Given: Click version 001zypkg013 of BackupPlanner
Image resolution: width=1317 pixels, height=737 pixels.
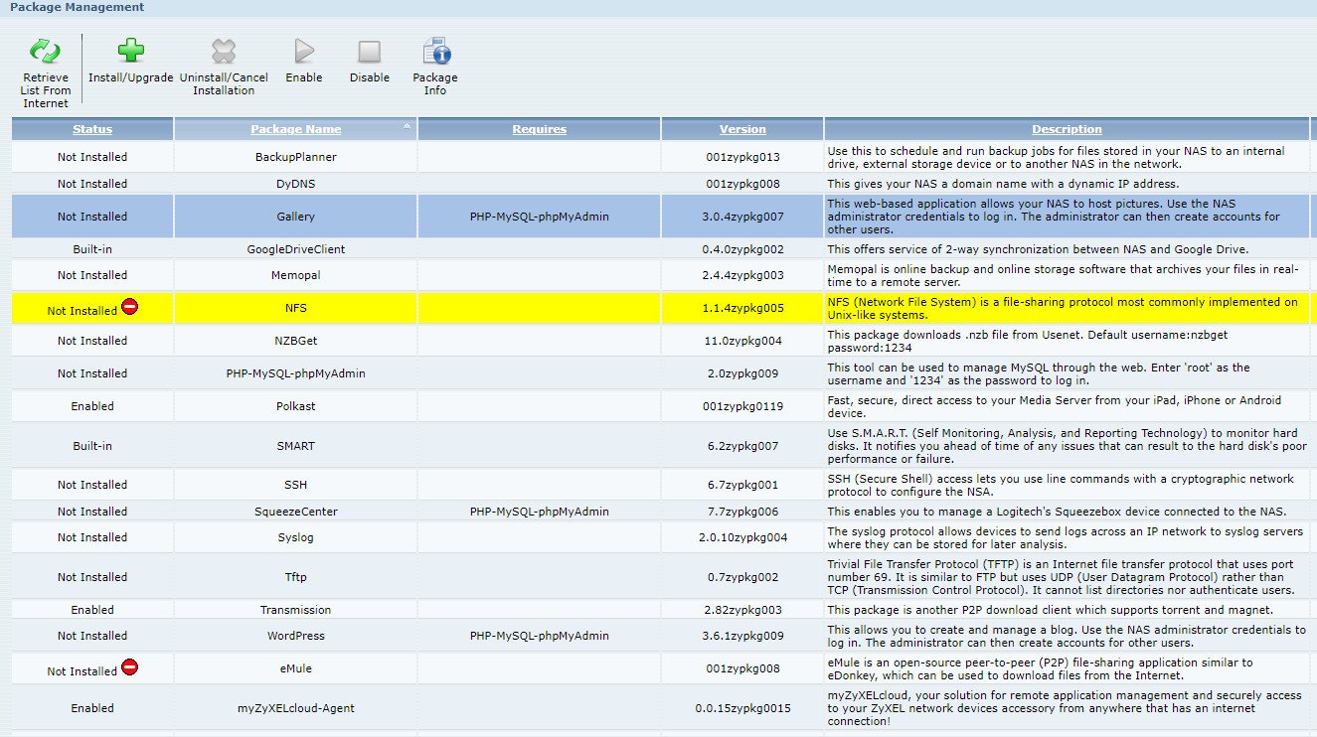Looking at the screenshot, I should (x=742, y=157).
